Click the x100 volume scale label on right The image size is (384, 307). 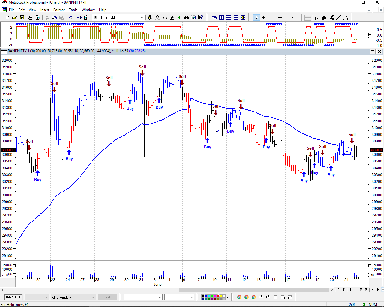pos(372,275)
